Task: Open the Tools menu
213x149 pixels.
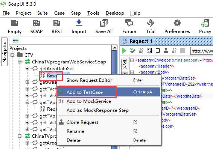Action: coord(93,13)
